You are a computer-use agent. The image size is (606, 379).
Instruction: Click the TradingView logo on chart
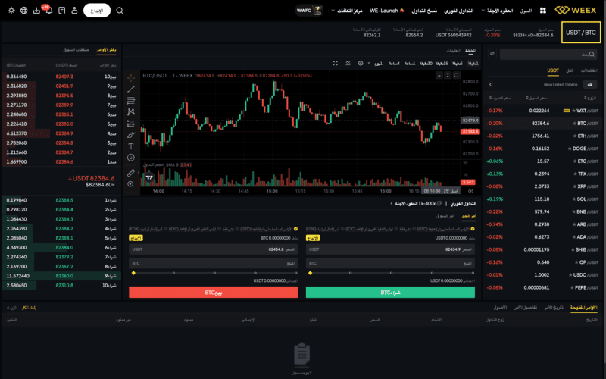point(149,177)
